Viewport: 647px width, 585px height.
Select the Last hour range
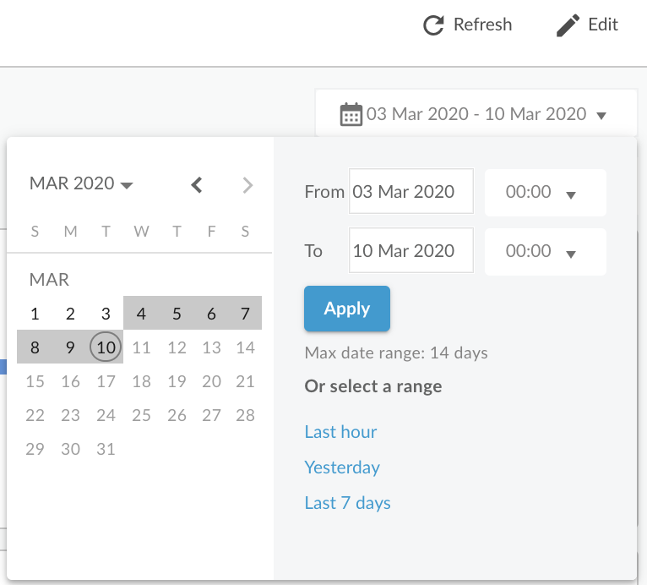[x=340, y=432]
